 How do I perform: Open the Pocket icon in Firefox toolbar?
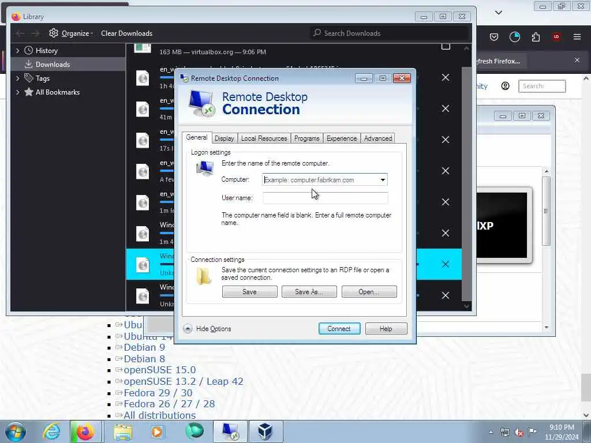(x=494, y=37)
